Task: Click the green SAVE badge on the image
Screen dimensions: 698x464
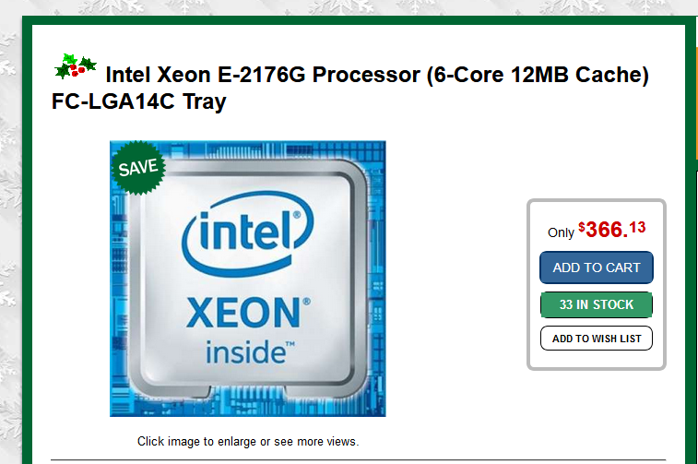Action: [x=138, y=168]
